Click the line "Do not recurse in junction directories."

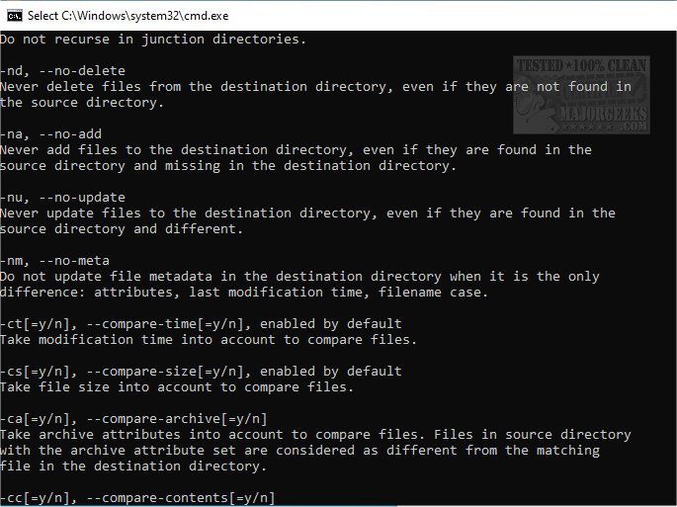pyautogui.click(x=153, y=39)
